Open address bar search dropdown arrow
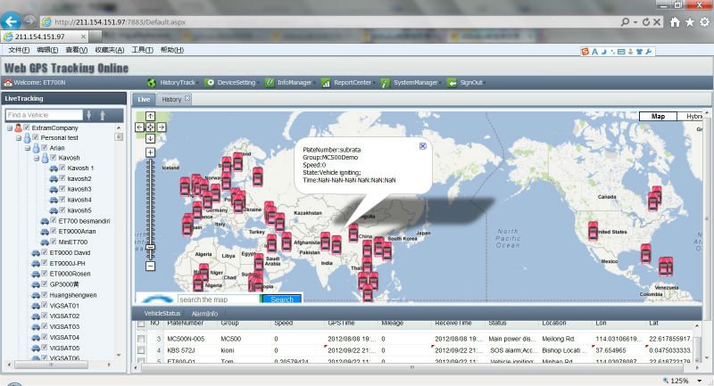 pyautogui.click(x=635, y=21)
